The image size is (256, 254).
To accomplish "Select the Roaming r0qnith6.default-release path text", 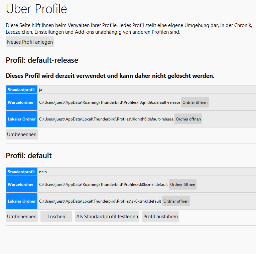I will 110,102.
